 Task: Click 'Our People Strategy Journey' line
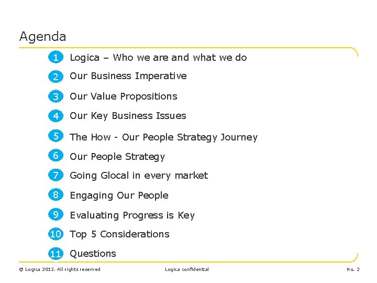pos(163,137)
